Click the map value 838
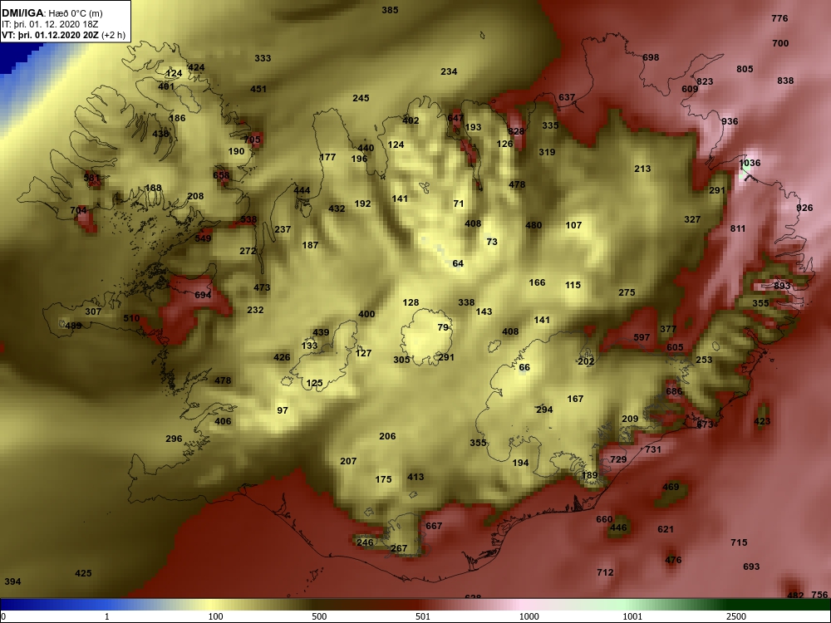Image resolution: width=831 pixels, height=623 pixels. (x=785, y=81)
